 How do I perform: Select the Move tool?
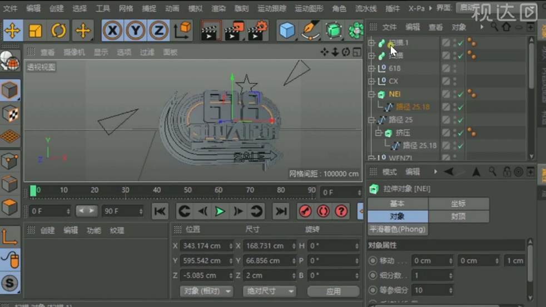(x=12, y=31)
